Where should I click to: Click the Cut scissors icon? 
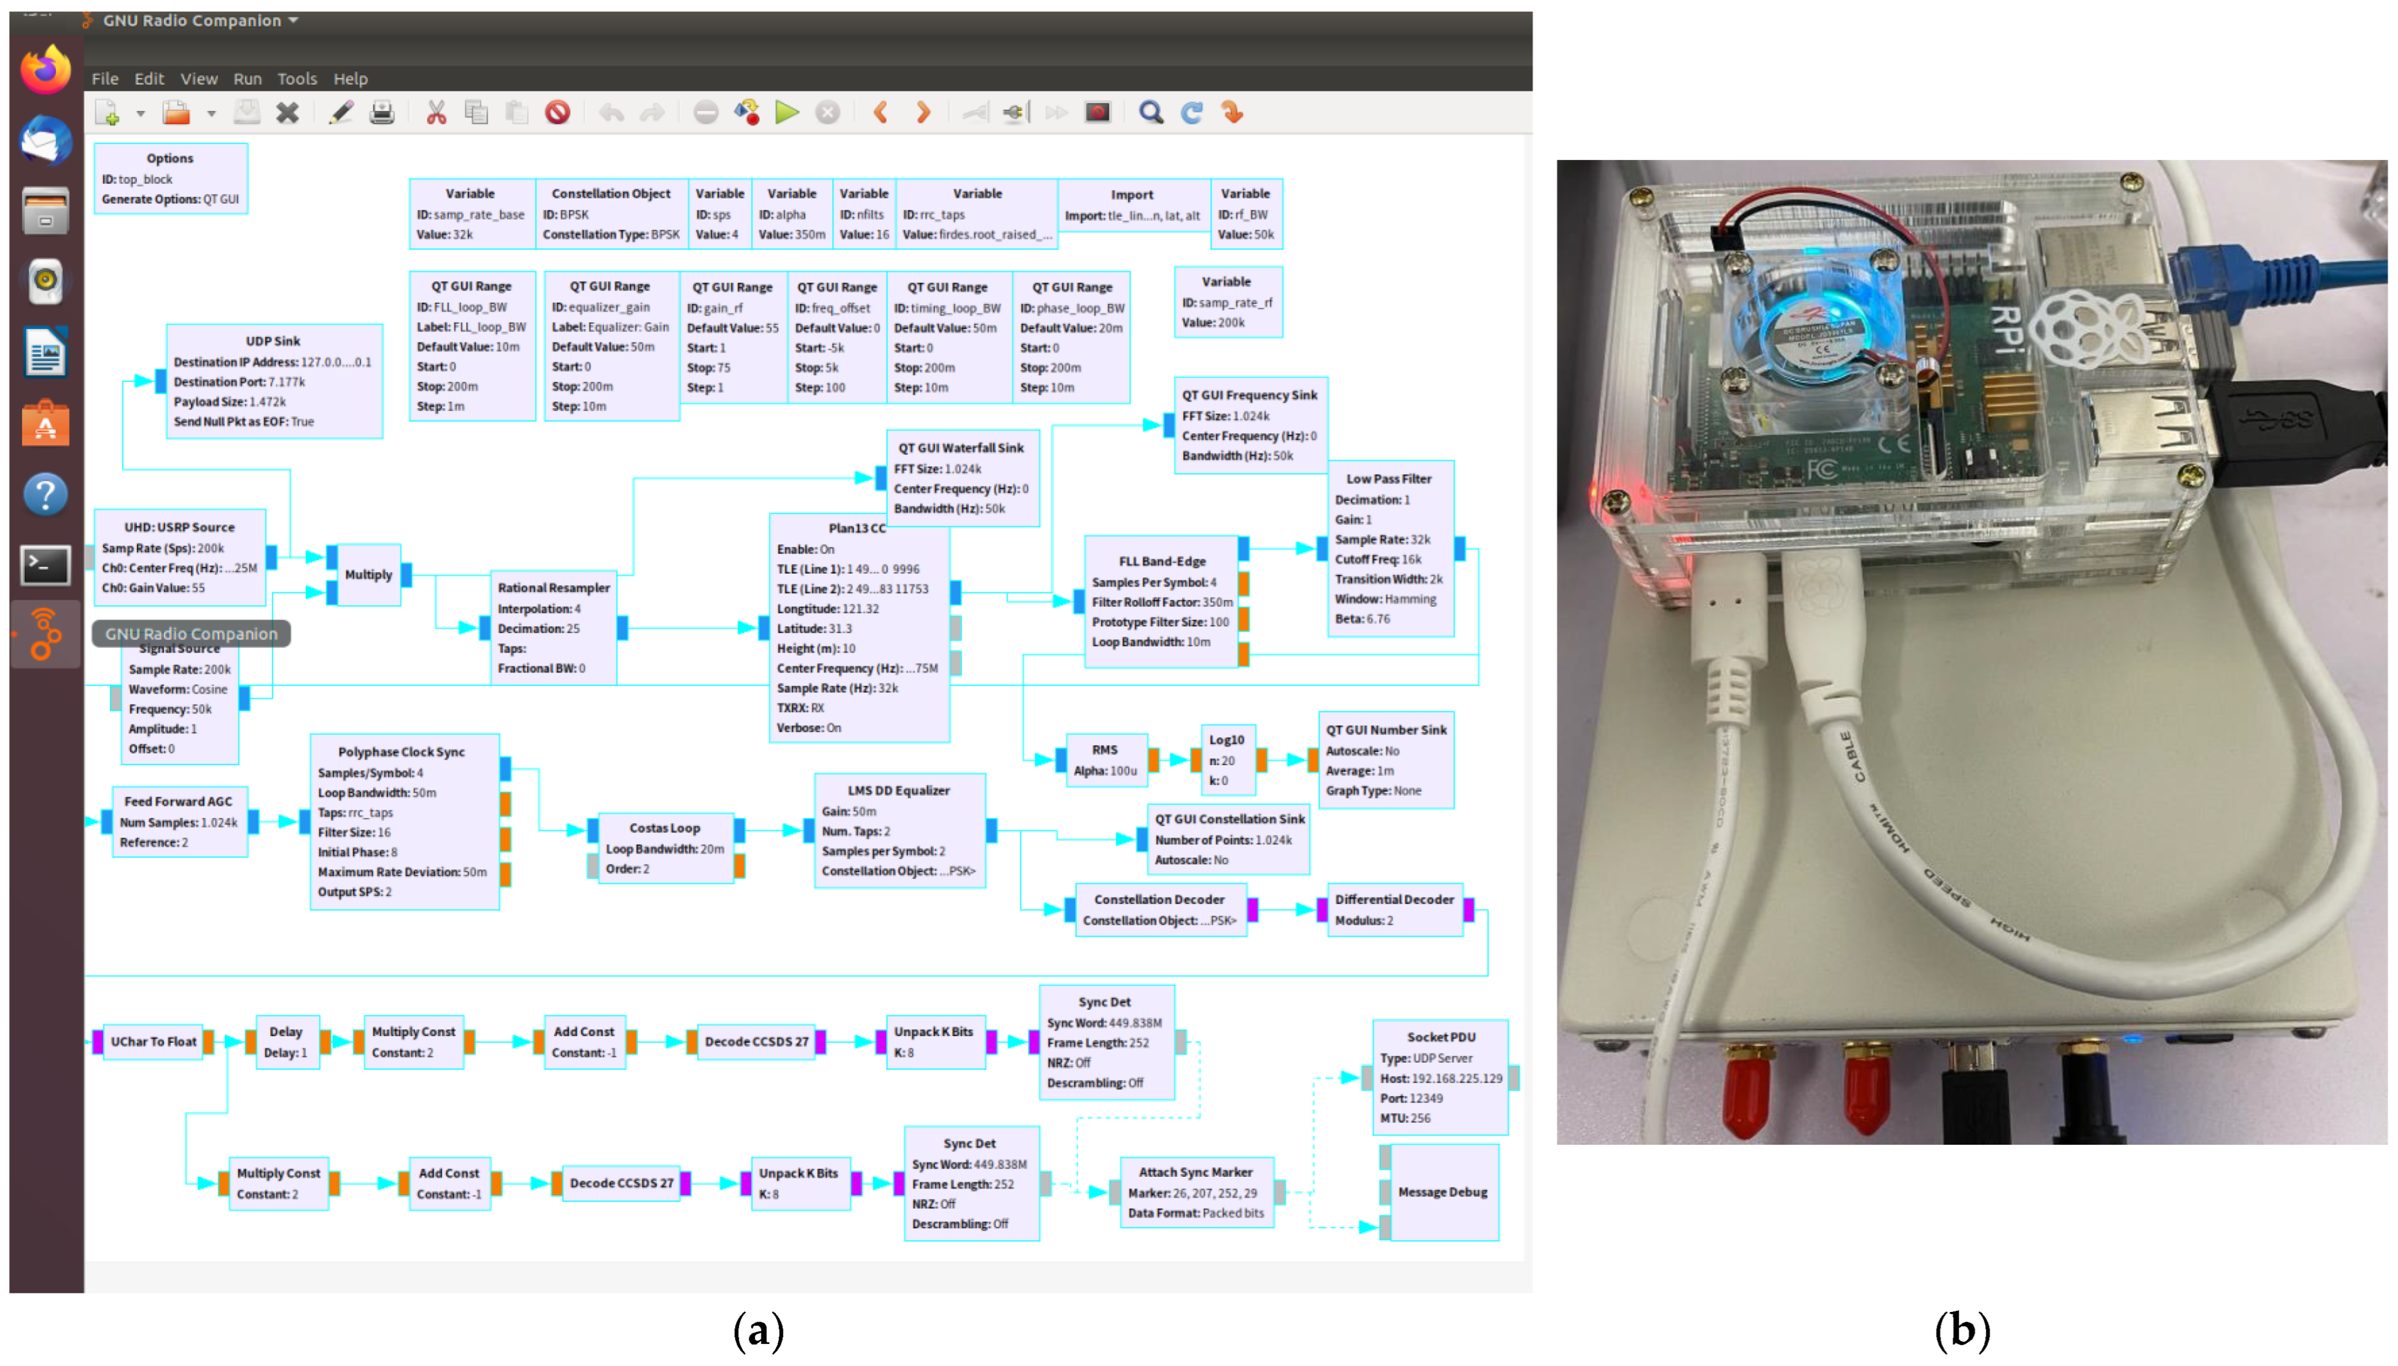[x=435, y=114]
